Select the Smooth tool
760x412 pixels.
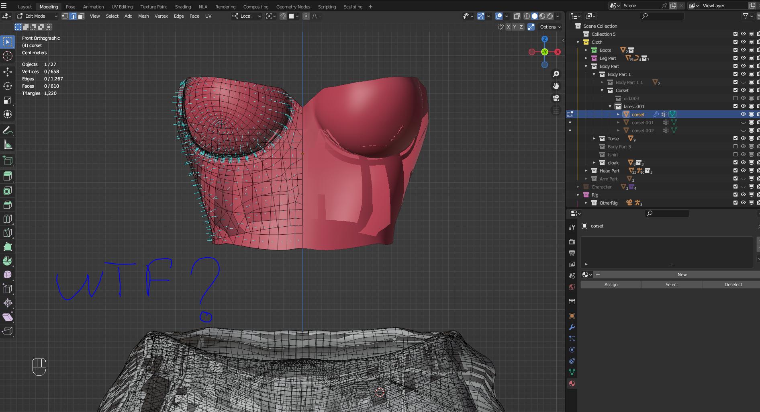(x=8, y=275)
